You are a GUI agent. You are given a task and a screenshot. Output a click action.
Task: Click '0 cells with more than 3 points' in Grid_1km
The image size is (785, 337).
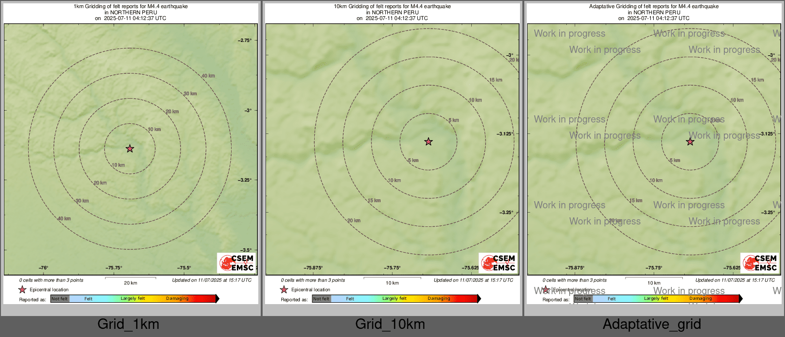point(51,280)
